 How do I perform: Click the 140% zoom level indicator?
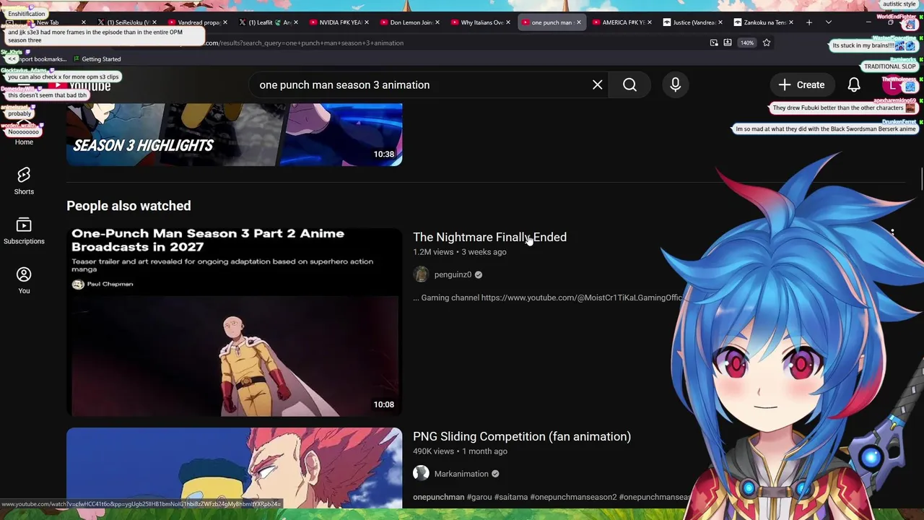pos(747,43)
